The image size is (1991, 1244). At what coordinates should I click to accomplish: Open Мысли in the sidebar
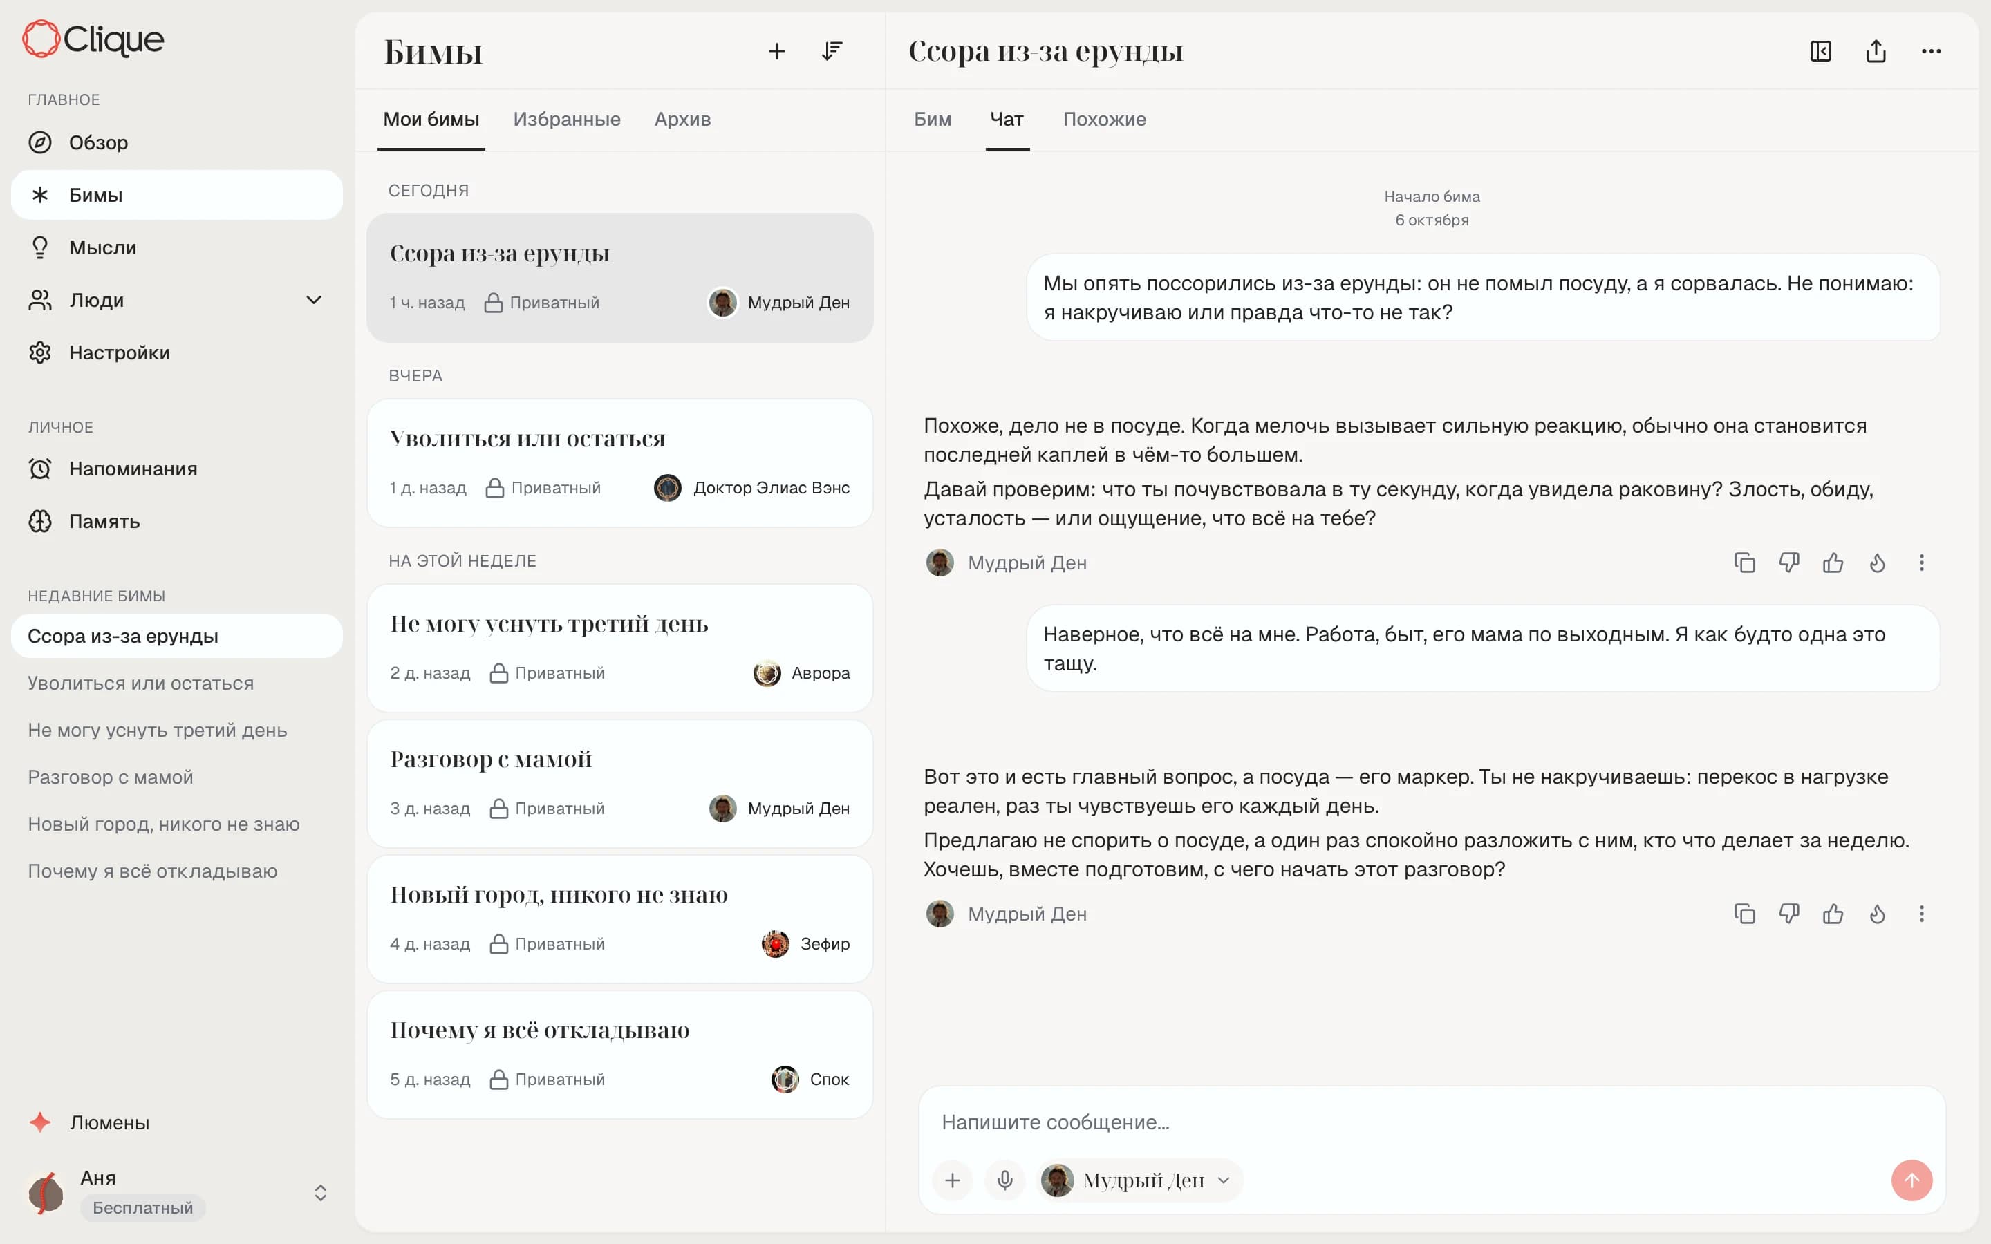pos(177,247)
